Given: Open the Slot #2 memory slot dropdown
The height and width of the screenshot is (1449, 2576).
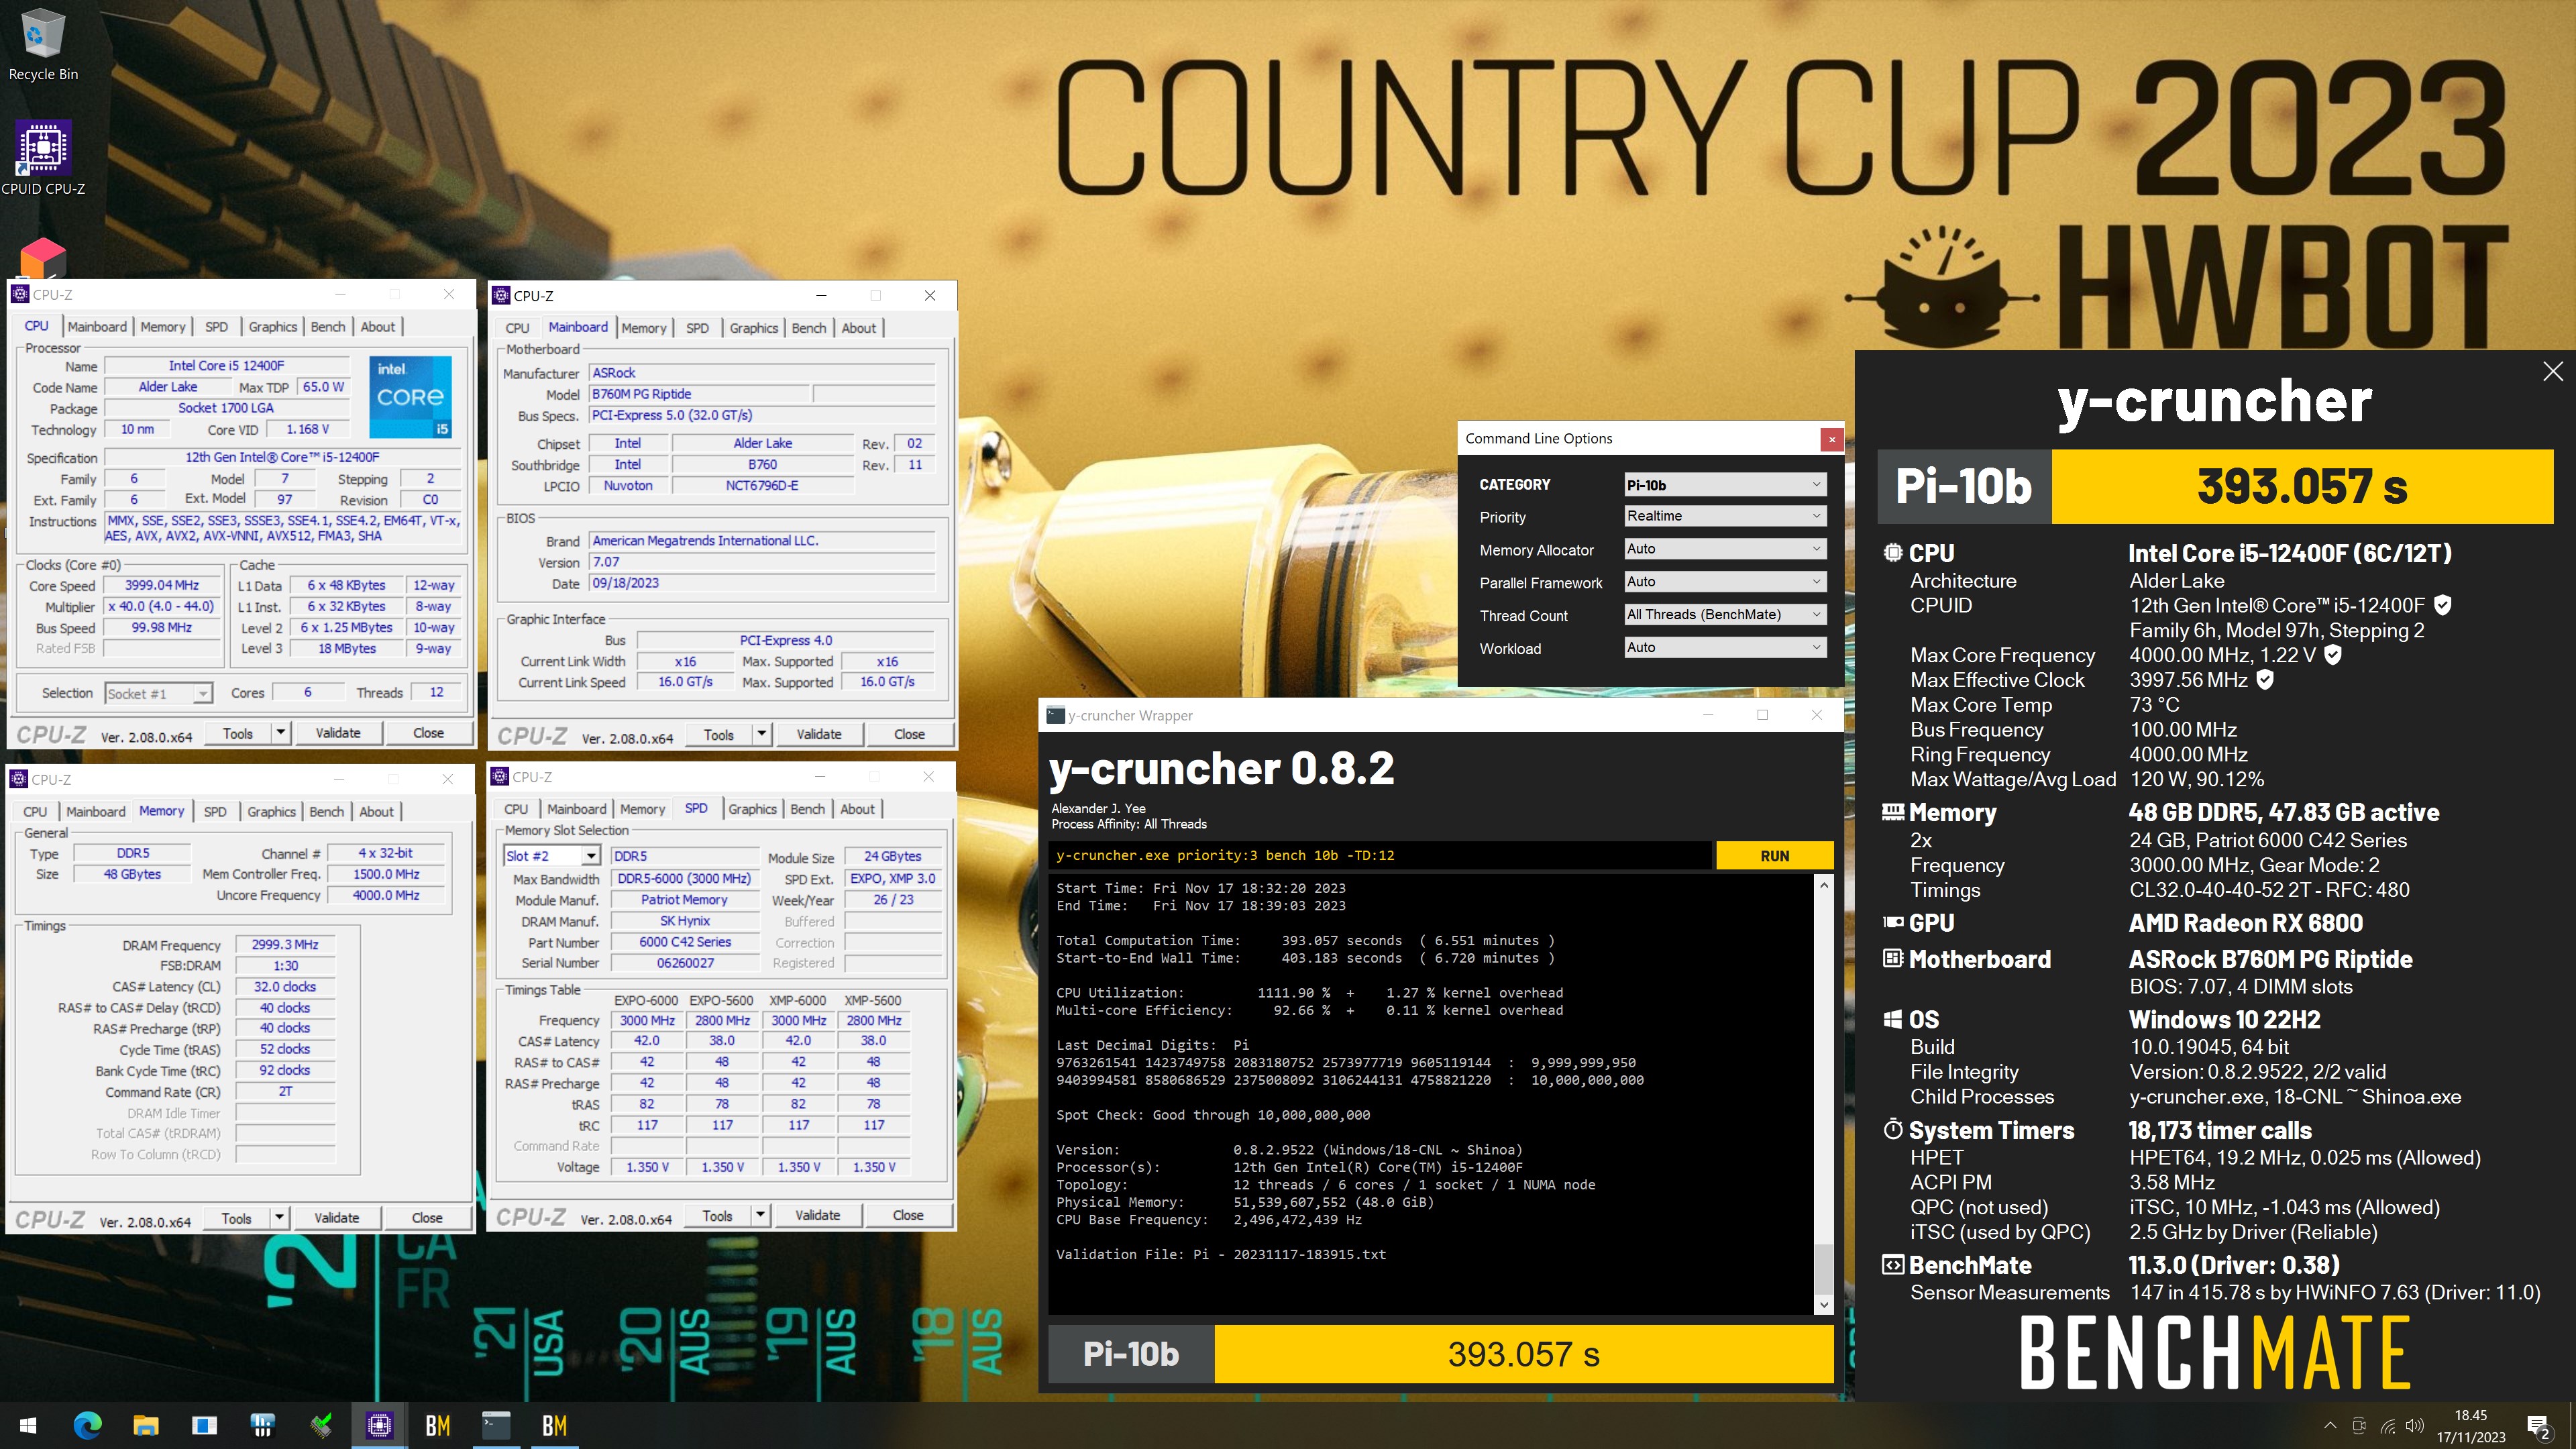Looking at the screenshot, I should 552,856.
